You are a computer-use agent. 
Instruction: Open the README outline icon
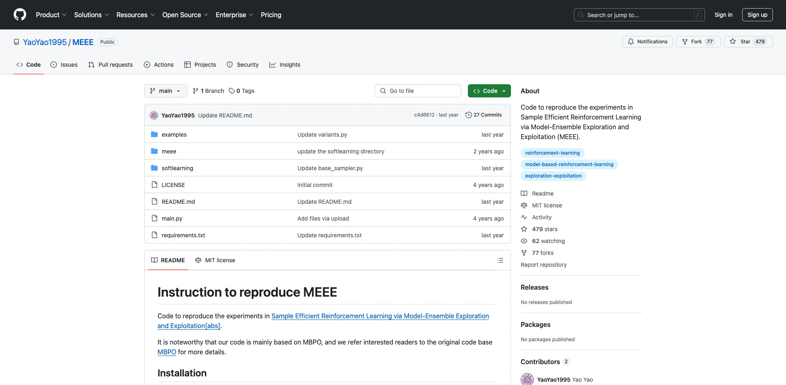500,260
